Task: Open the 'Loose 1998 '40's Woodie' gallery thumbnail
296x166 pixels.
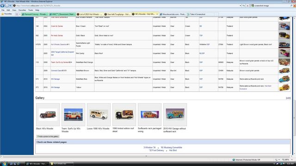Action: 99,115
